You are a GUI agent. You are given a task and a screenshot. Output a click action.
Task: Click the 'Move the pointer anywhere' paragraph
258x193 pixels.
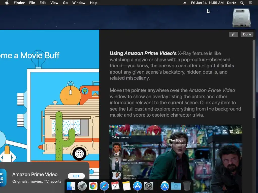(175, 103)
